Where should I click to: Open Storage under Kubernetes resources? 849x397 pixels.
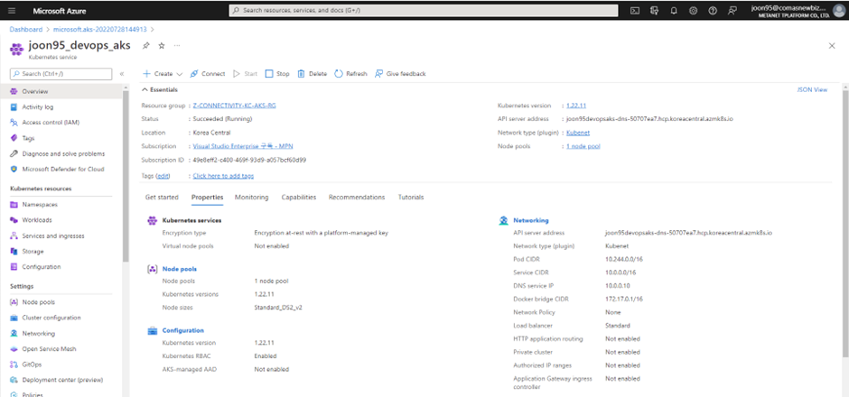pyautogui.click(x=33, y=252)
